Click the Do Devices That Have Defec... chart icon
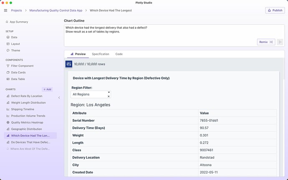The width and height of the screenshot is (288, 180). coord(8,142)
